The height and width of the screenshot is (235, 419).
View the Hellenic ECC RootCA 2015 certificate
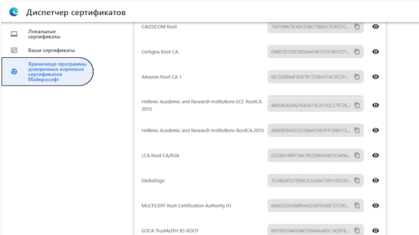coord(375,105)
